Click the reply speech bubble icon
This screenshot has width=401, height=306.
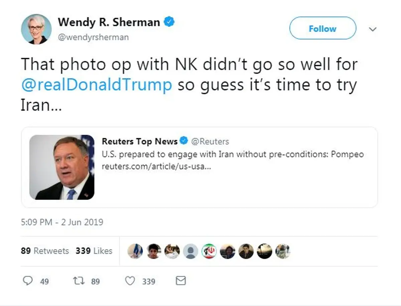[x=27, y=281]
